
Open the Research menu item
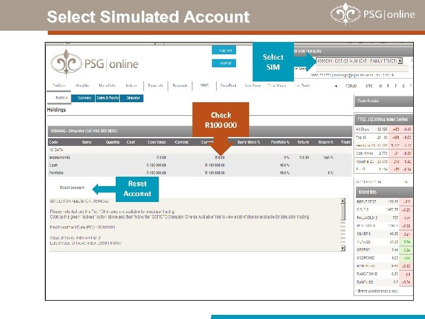click(180, 86)
